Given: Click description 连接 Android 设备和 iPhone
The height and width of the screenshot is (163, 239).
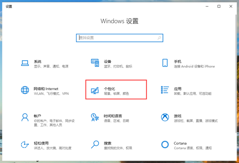Looking at the screenshot, I should point(194,66).
